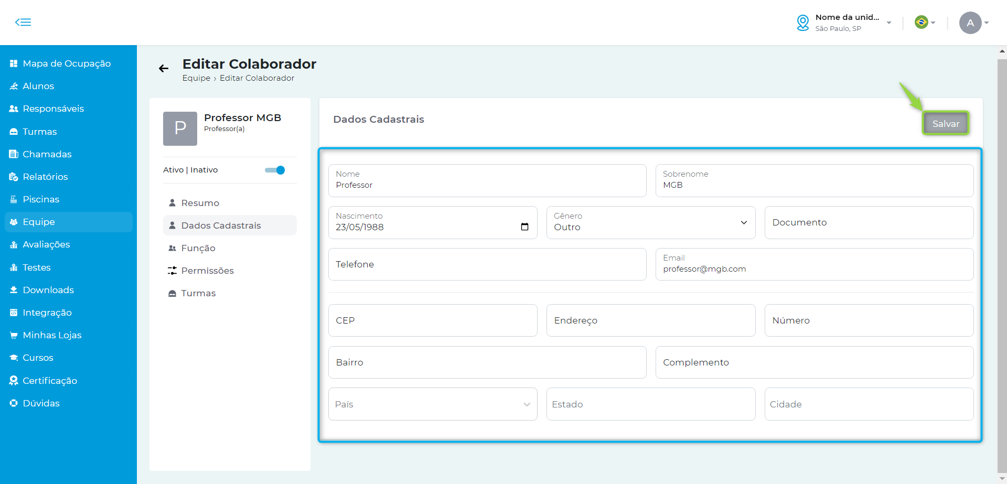
Task: Toggle the Ativo | Inativo switch
Action: [275, 170]
